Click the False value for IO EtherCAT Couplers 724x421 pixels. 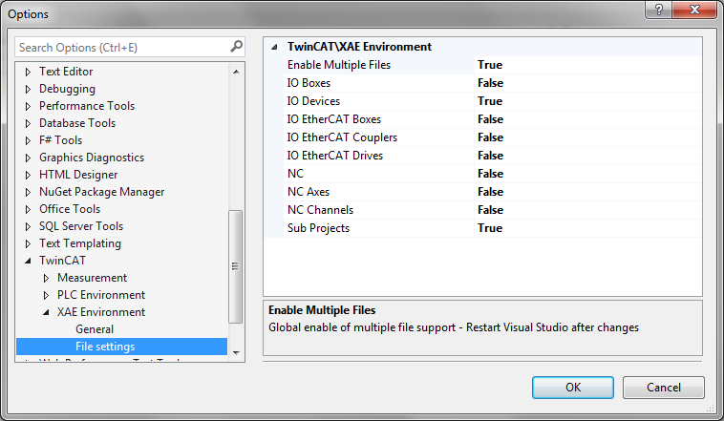(490, 137)
